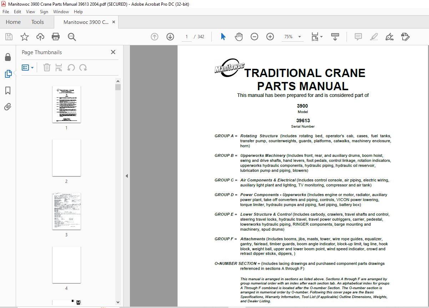Open the Help menu
This screenshot has height=308, width=429.
click(78, 12)
